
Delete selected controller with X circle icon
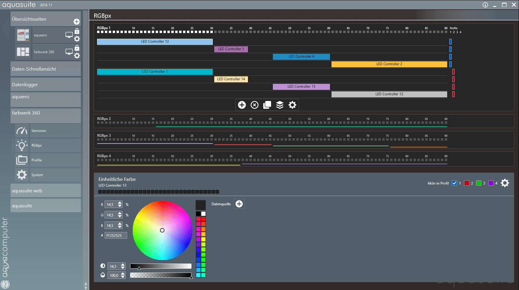point(255,105)
